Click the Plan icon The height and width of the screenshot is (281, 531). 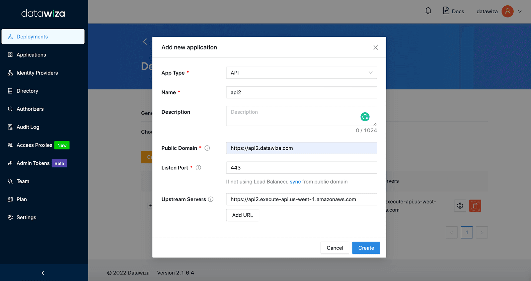[10, 199]
